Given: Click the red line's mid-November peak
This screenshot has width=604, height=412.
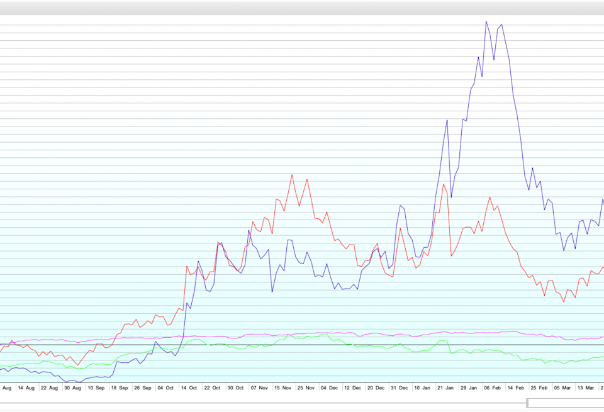Looking at the screenshot, I should pyautogui.click(x=292, y=175).
